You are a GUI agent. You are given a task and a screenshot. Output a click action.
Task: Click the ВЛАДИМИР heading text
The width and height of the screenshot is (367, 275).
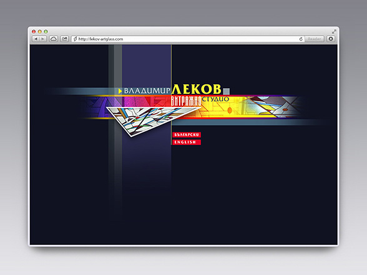point(147,91)
